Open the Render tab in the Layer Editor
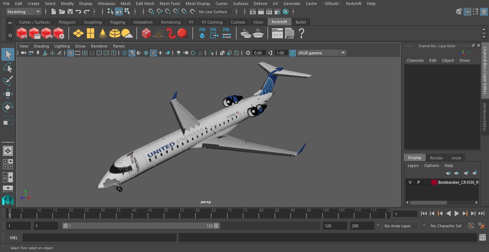 point(436,158)
